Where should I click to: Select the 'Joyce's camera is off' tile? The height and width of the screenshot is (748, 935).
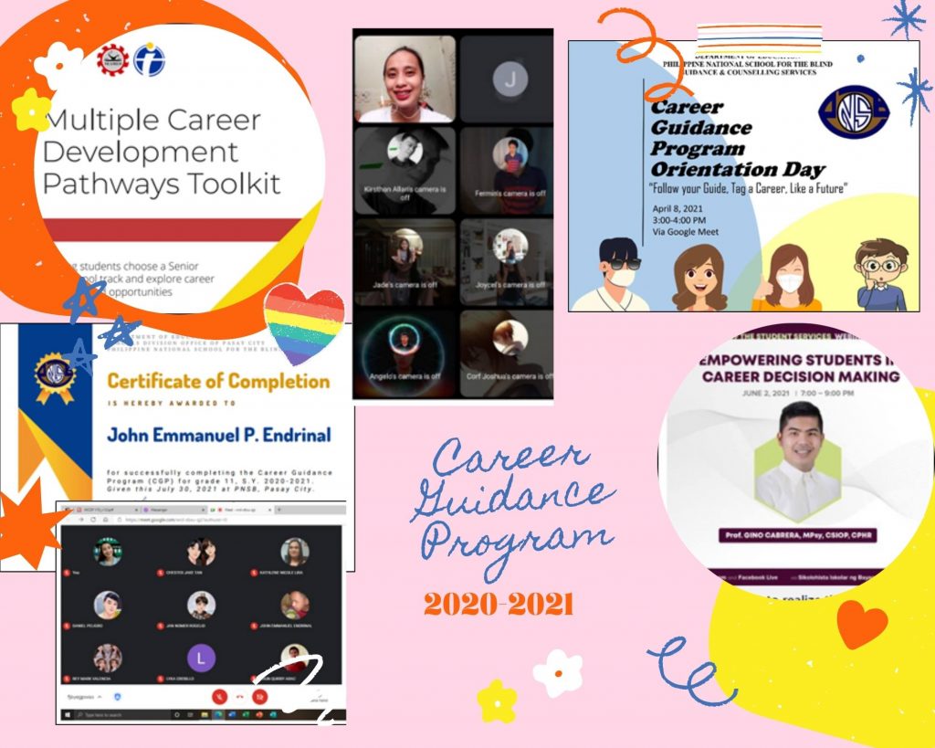point(507,262)
